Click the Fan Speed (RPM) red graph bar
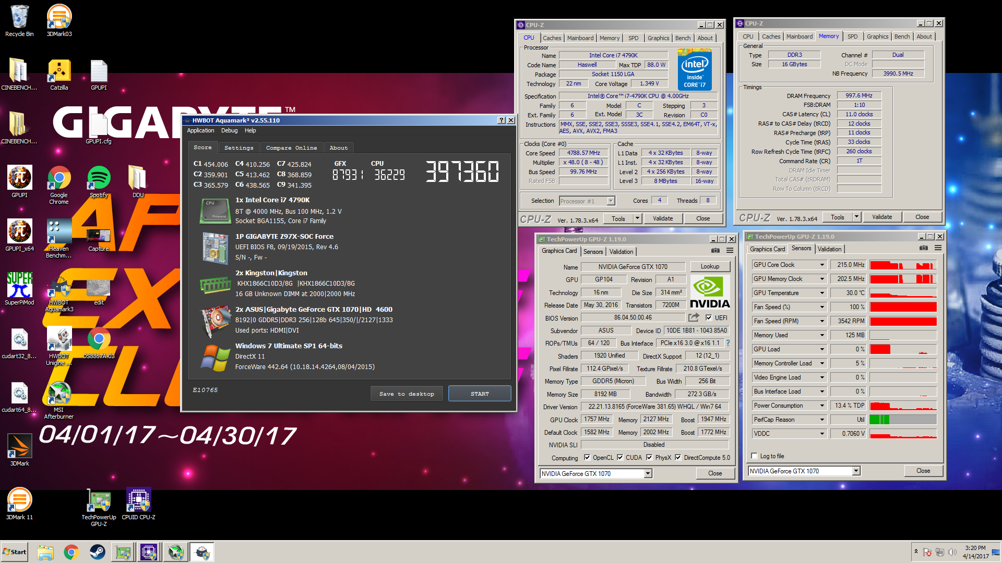 click(x=903, y=321)
